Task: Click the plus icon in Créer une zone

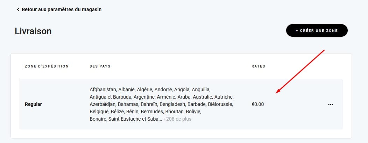Action: click(297, 30)
